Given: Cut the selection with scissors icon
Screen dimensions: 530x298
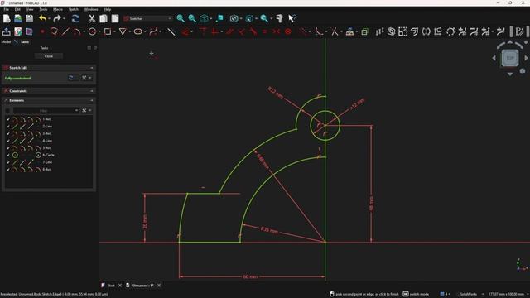Looking at the screenshot, I should pos(92,18).
